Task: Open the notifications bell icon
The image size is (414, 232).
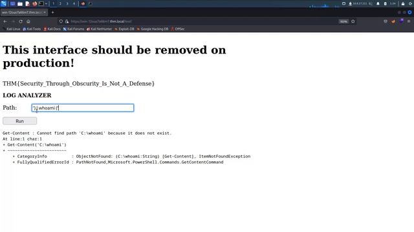Action: click(378, 4)
